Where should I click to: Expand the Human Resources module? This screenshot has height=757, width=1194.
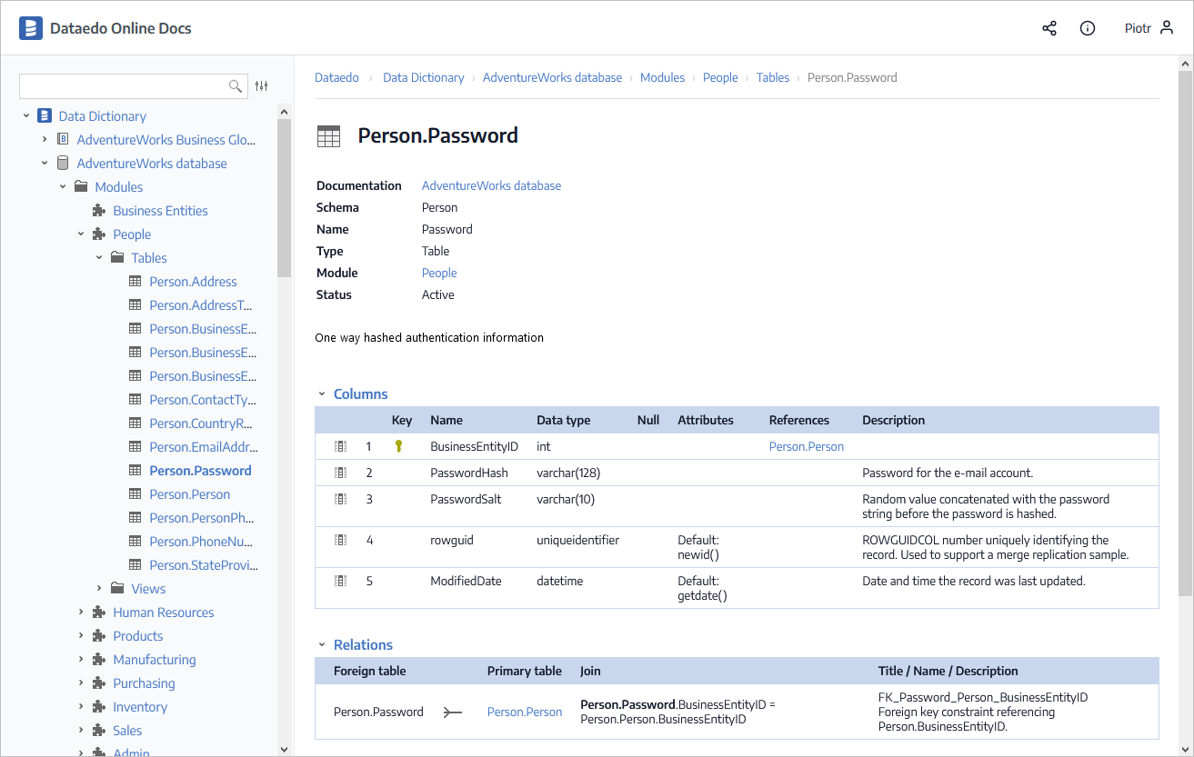point(81,613)
